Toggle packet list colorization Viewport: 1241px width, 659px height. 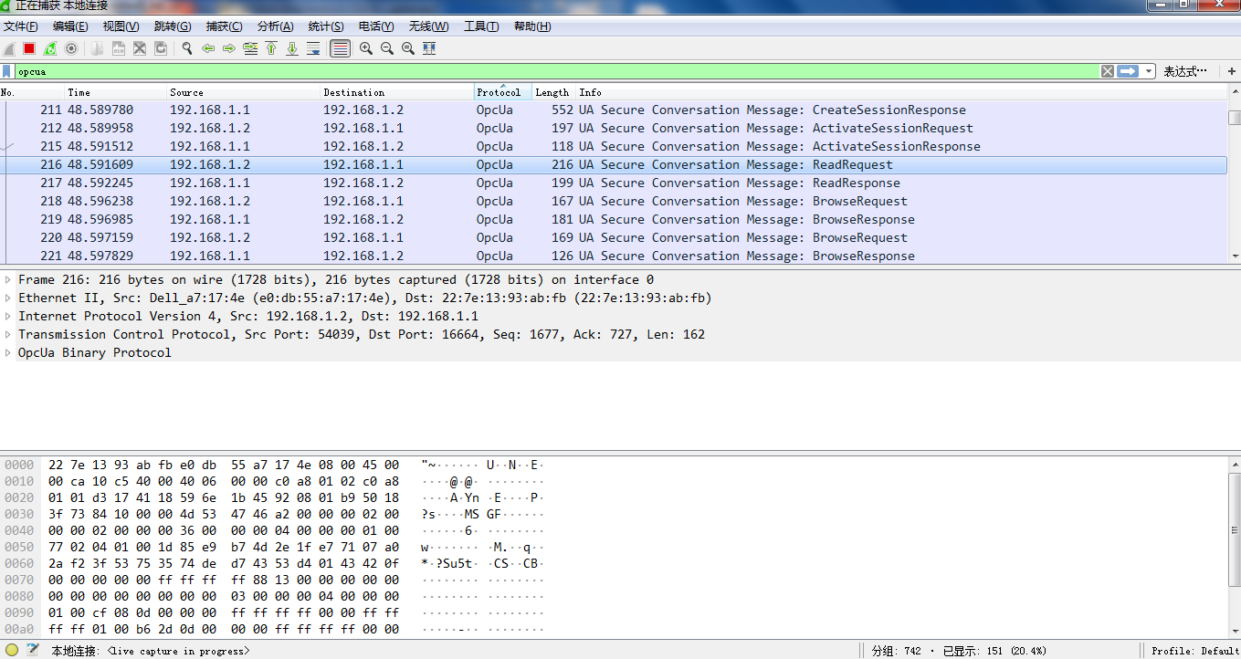341,48
